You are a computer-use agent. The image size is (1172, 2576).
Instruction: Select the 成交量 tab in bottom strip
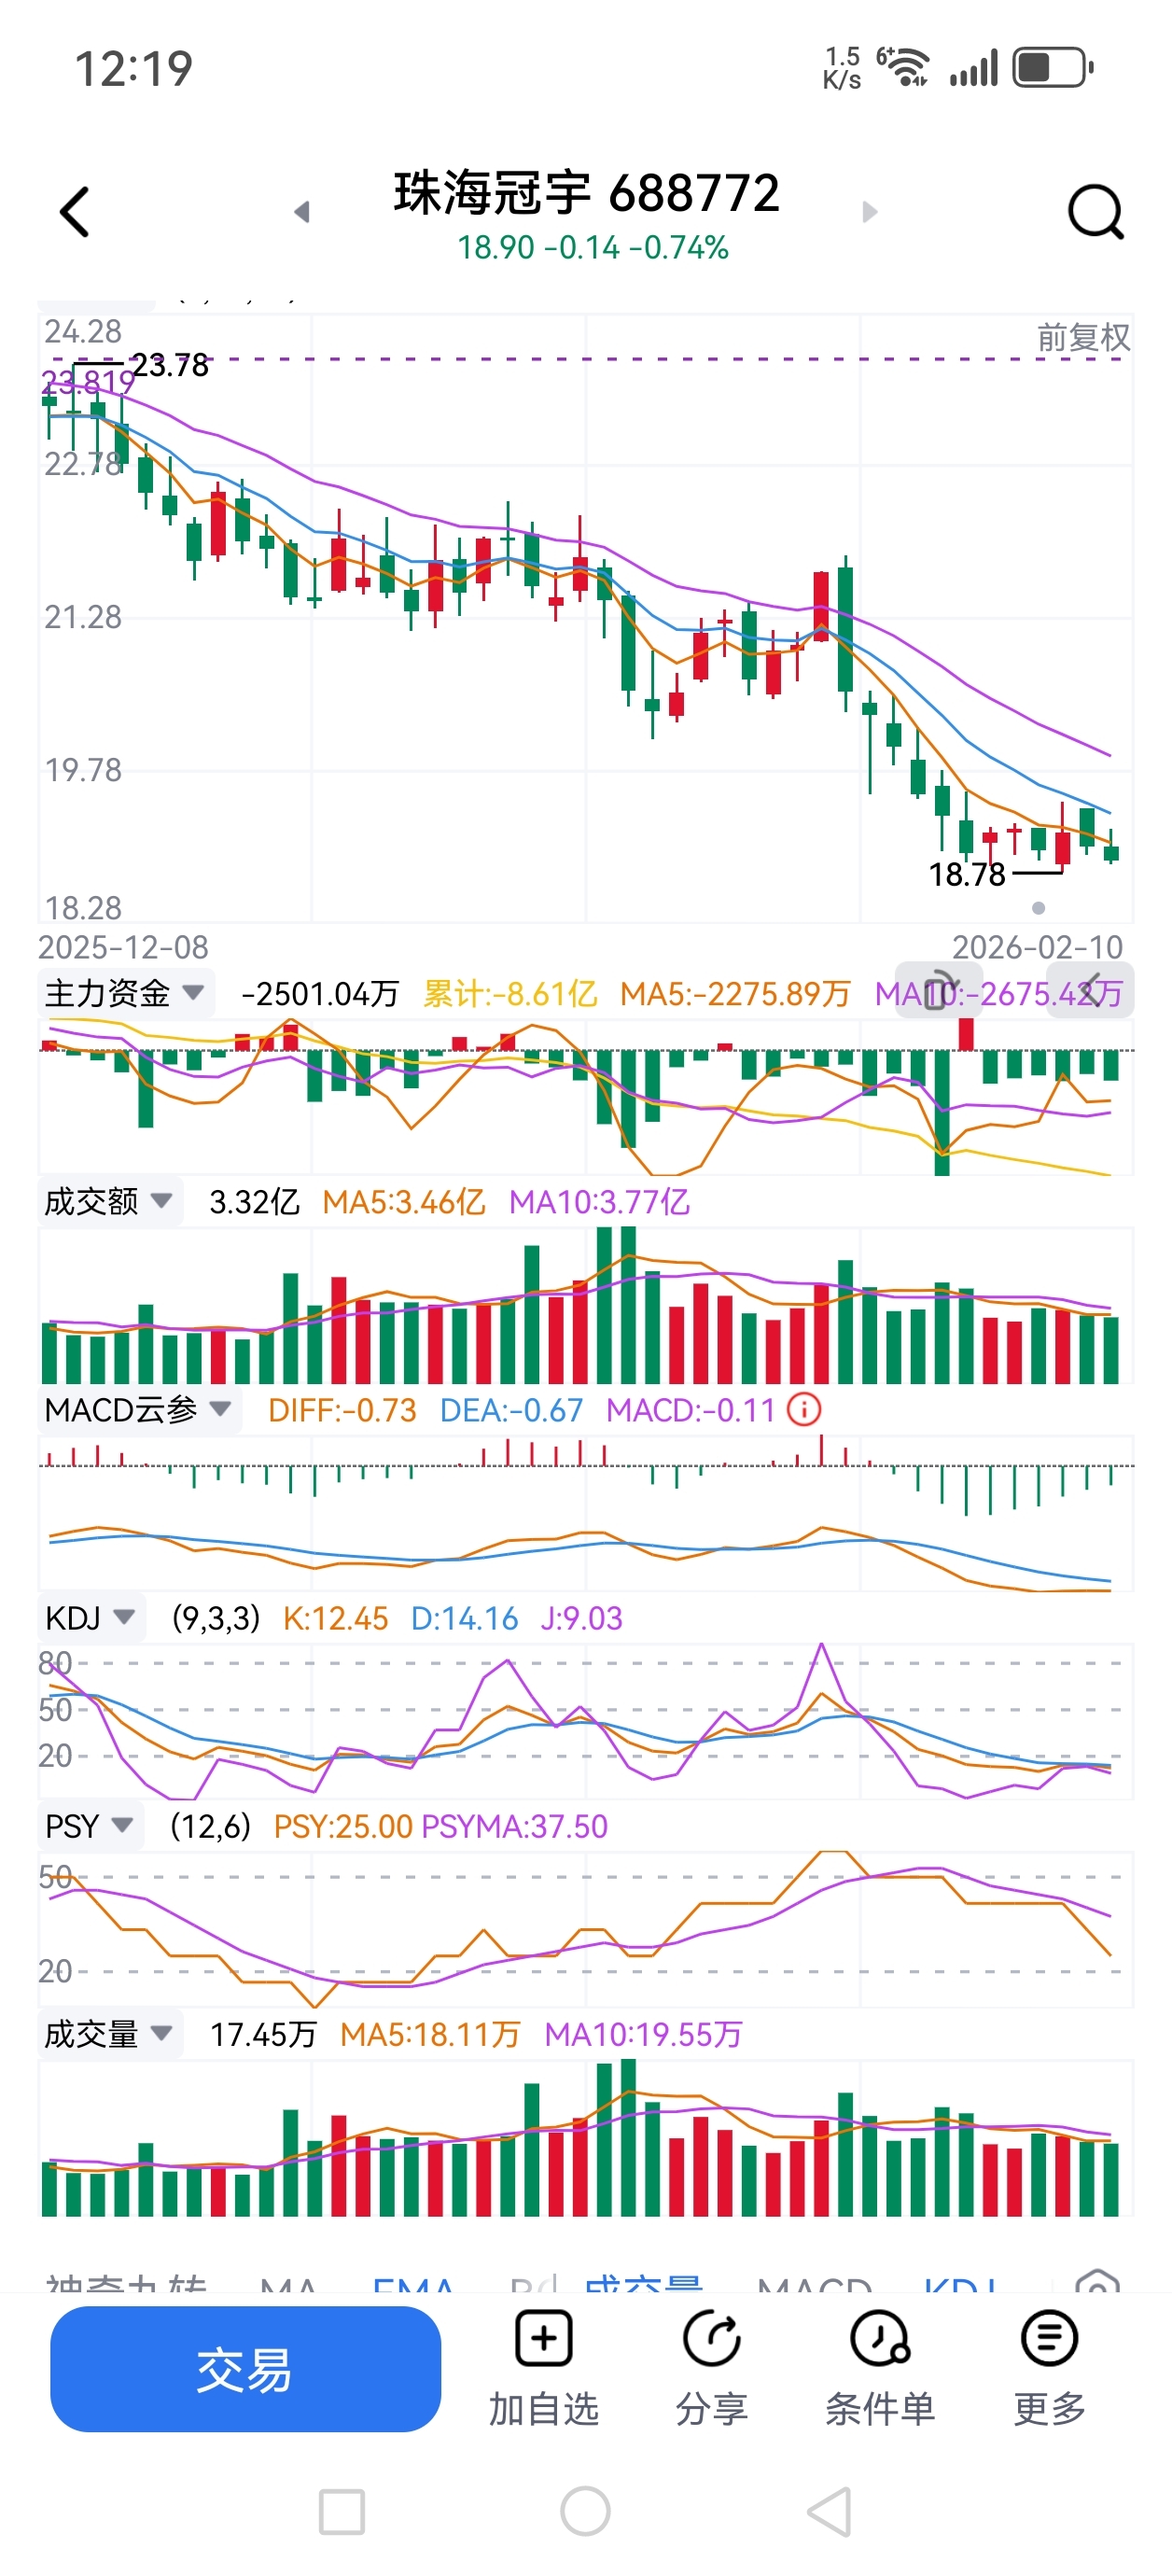[x=644, y=2283]
